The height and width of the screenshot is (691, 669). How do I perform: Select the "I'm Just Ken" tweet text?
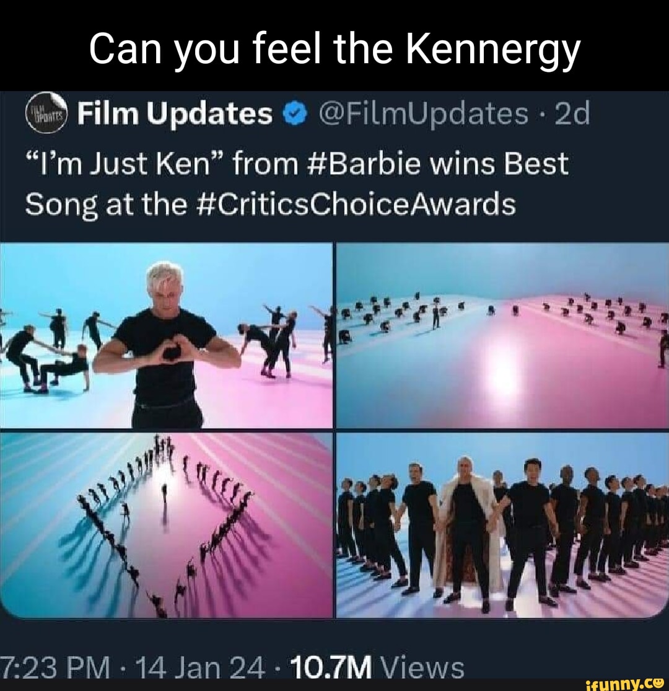click(297, 183)
